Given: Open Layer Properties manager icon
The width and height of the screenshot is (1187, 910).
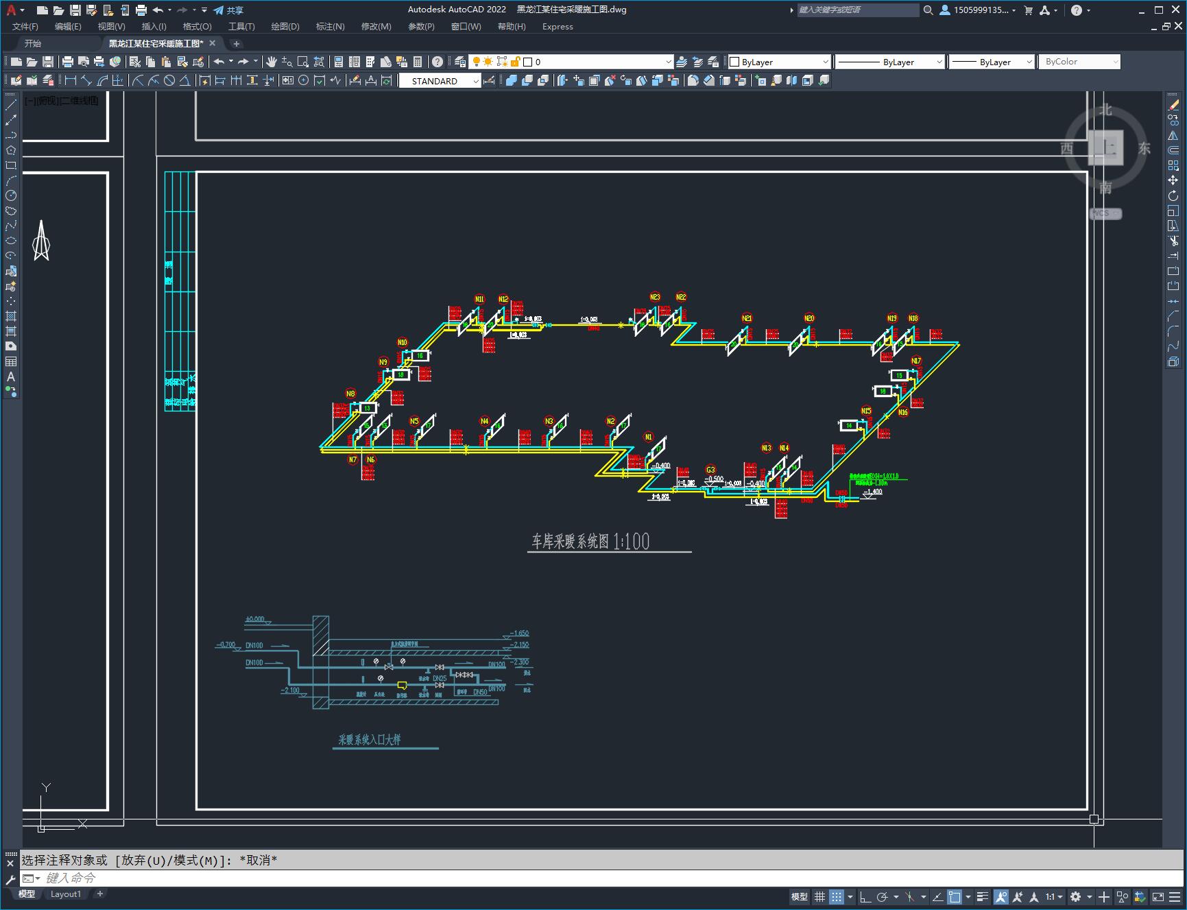Looking at the screenshot, I should coord(460,62).
